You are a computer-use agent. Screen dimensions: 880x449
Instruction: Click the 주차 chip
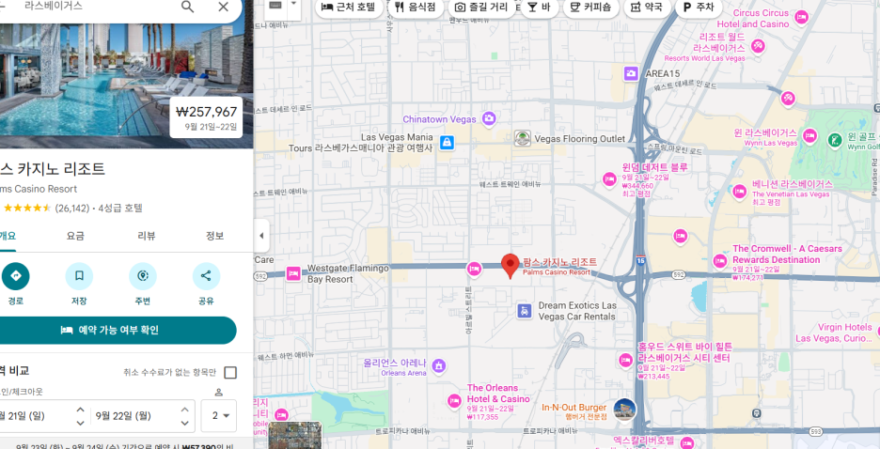[x=699, y=8]
